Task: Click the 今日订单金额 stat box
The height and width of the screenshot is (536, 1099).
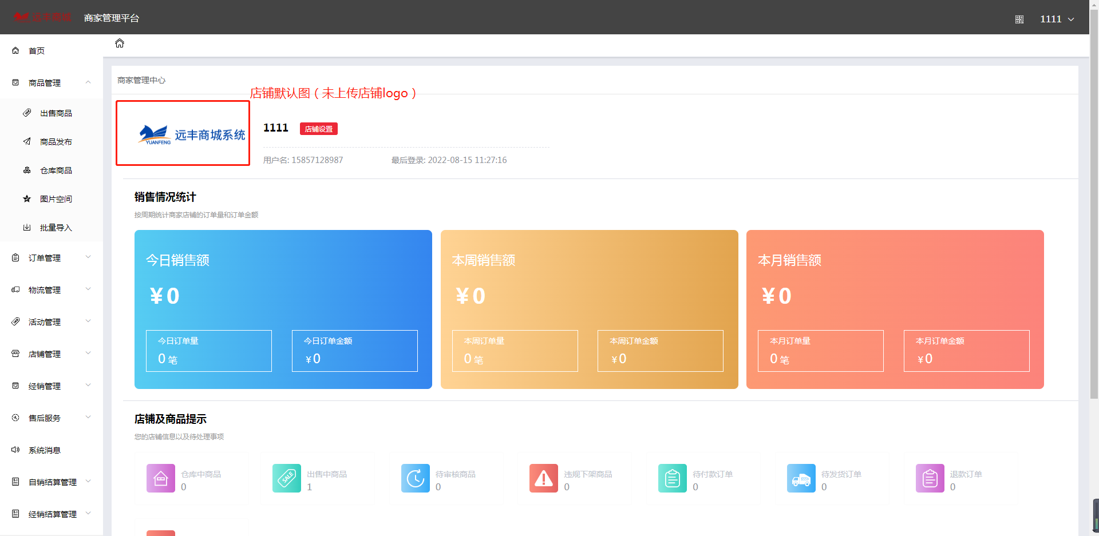Action: 355,351
